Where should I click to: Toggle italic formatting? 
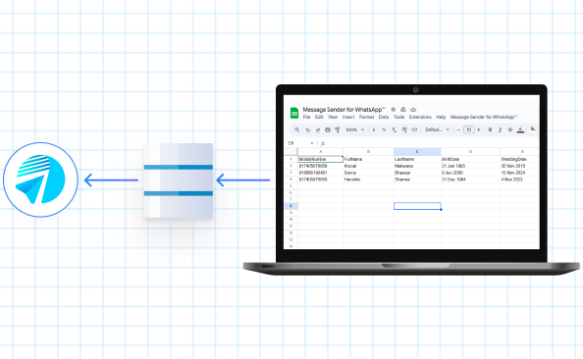(x=501, y=129)
